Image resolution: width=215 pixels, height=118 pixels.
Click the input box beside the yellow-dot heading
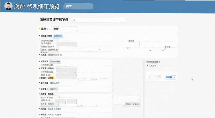[64, 29]
